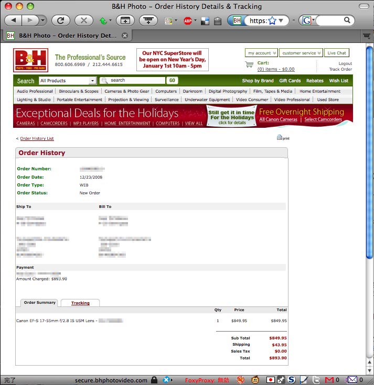
Task: Open the Google search engine selector
Action: (308, 20)
